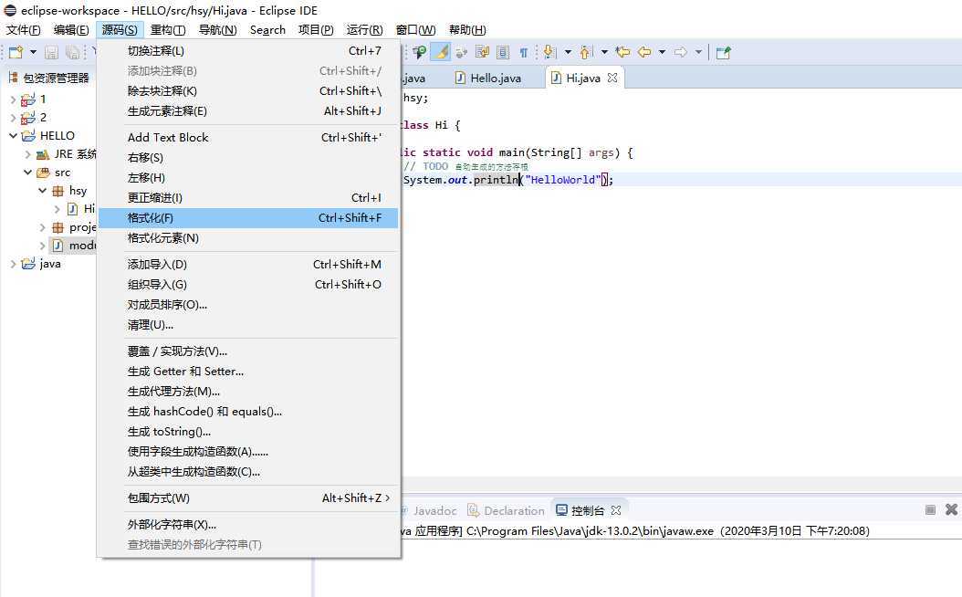Viewport: 962px width, 597px height.
Task: Expand the java project node
Action: click(13, 264)
